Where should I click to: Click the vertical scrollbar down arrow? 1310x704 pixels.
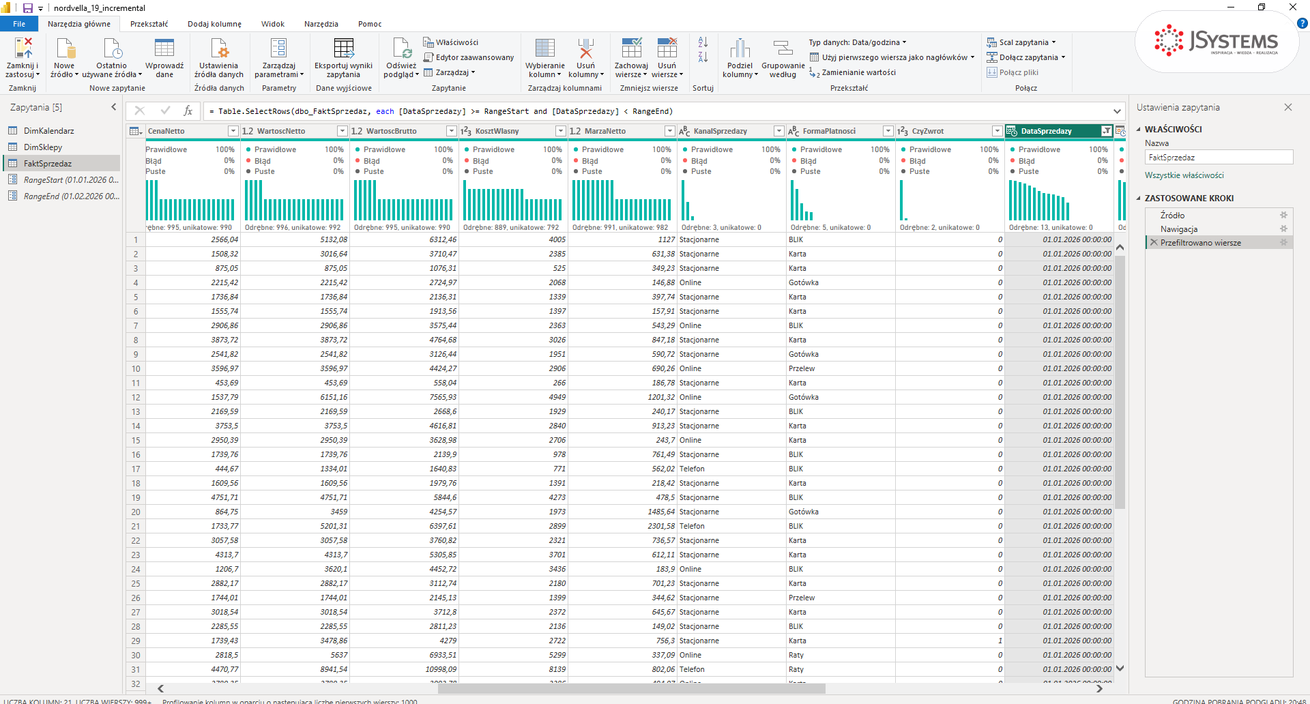[x=1120, y=669]
